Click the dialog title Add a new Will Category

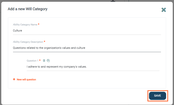(28, 9)
